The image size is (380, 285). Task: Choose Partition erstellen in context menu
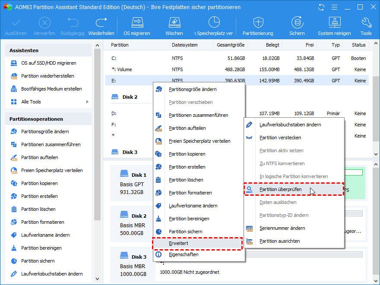(x=199, y=167)
